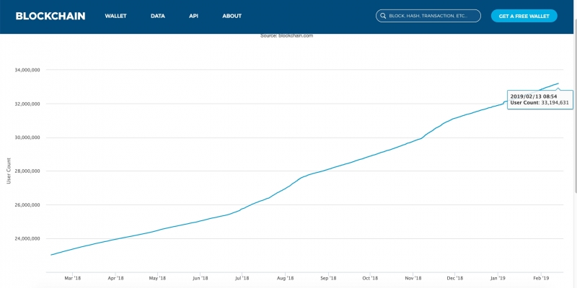This screenshot has height=288, width=577.
Task: Open the API menu item
Action: tap(193, 16)
